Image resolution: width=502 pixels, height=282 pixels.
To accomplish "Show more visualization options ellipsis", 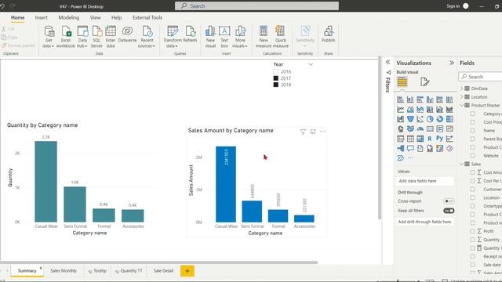I will (410, 158).
